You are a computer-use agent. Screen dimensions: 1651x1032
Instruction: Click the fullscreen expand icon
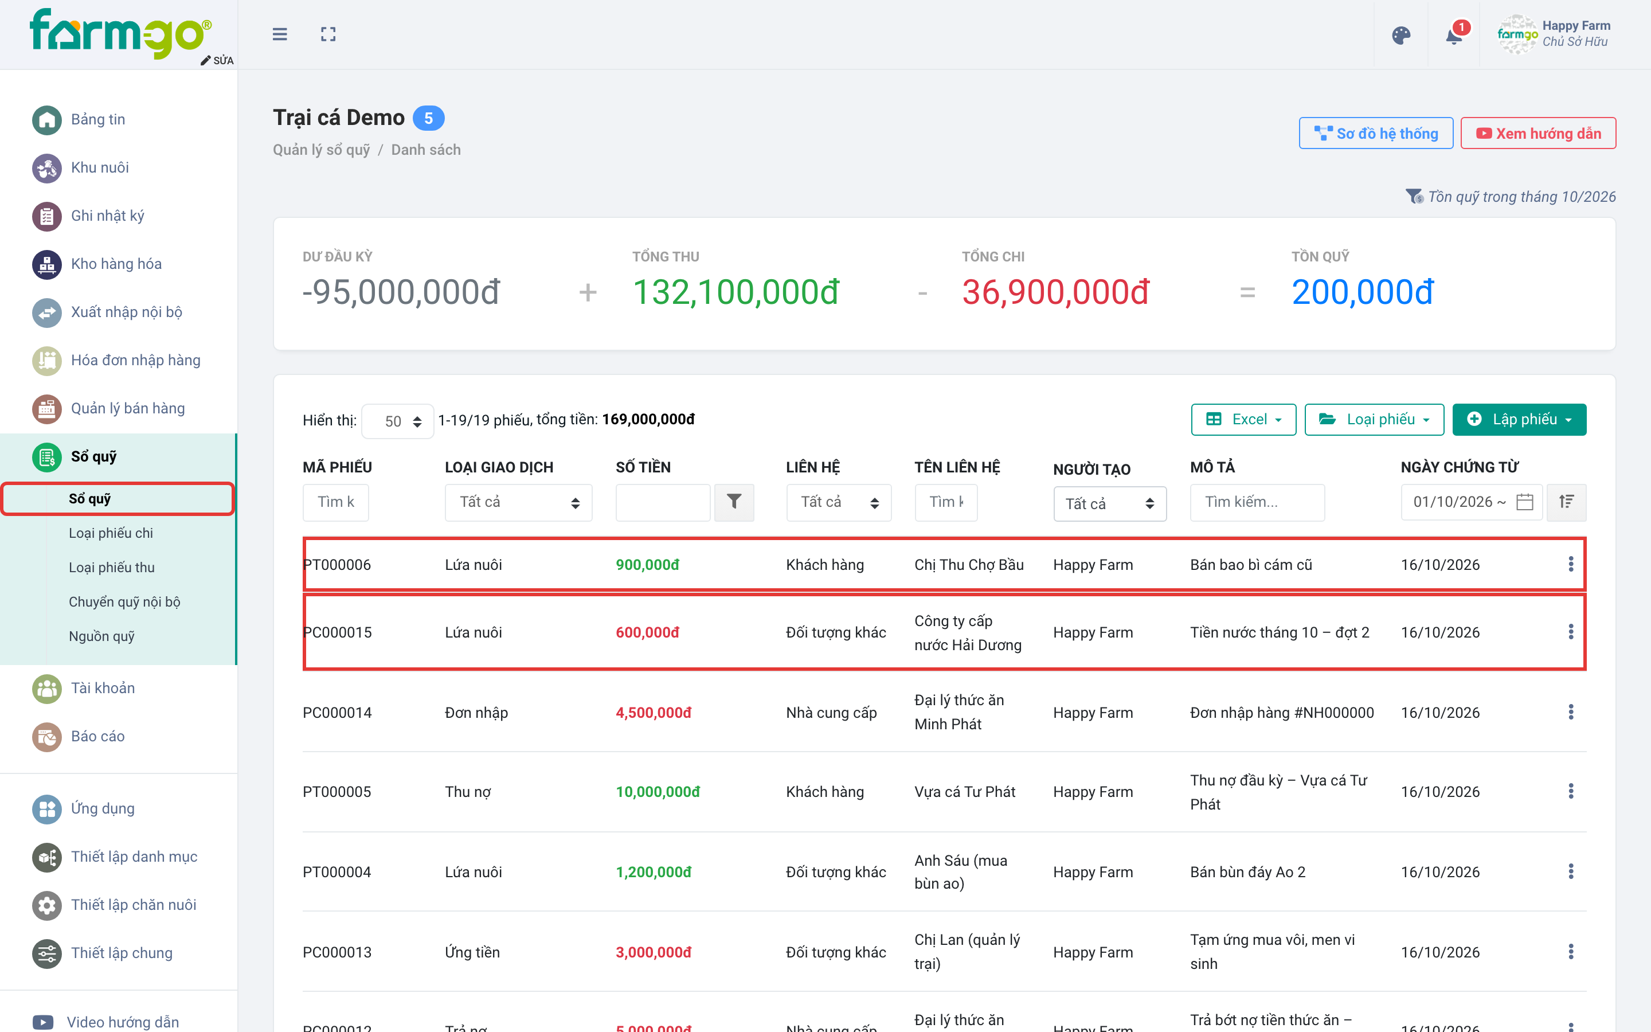pyautogui.click(x=328, y=34)
